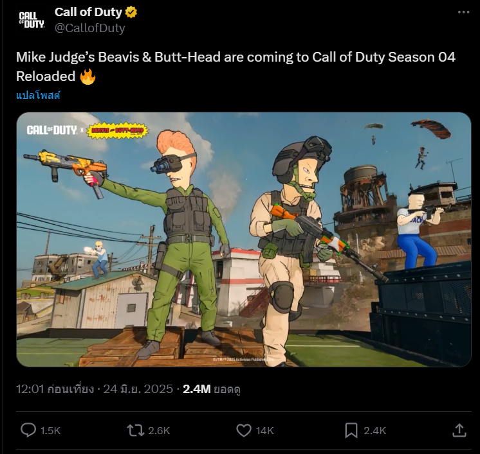Screen dimensions: 480x454
Task: Click the 12:01 post timestamp
Action: pos(55,389)
